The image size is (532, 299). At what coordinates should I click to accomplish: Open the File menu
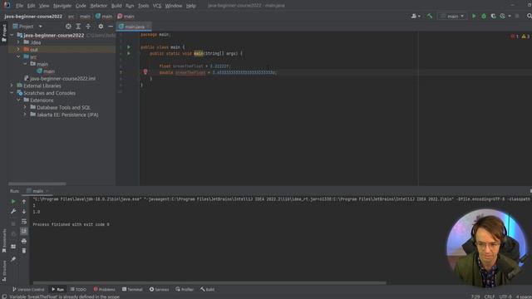19,6
